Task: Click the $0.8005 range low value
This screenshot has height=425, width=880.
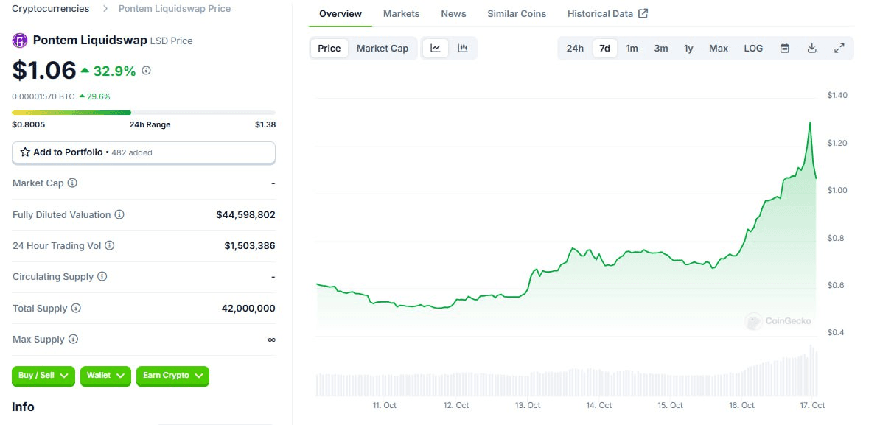Action: (x=29, y=124)
